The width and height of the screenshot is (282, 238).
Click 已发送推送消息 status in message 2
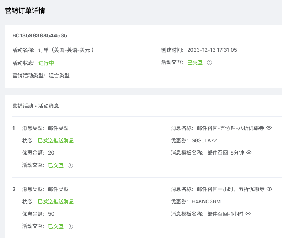click(x=56, y=201)
